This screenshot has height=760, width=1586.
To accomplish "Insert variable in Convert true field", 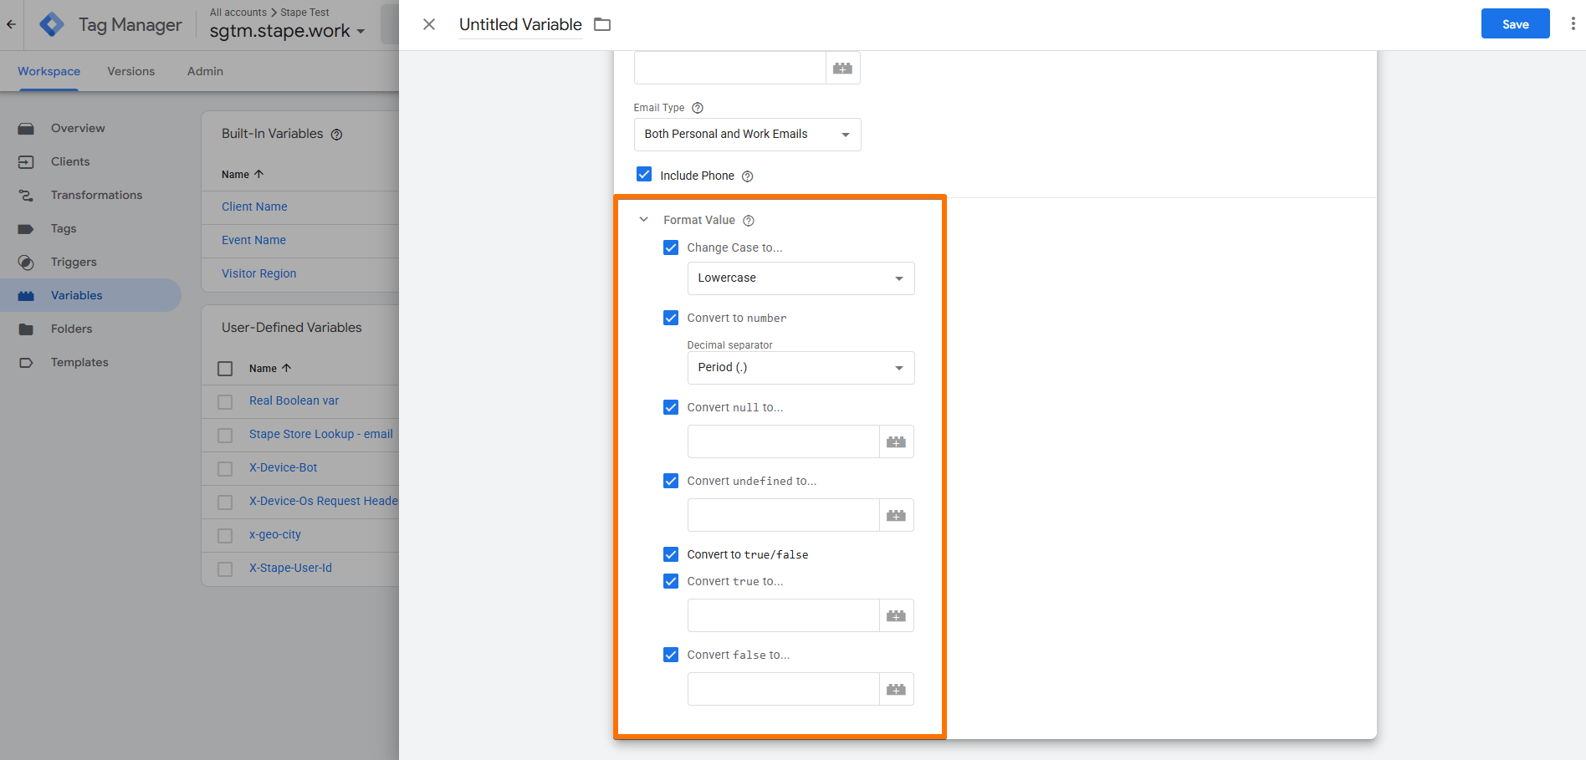I will tap(896, 615).
